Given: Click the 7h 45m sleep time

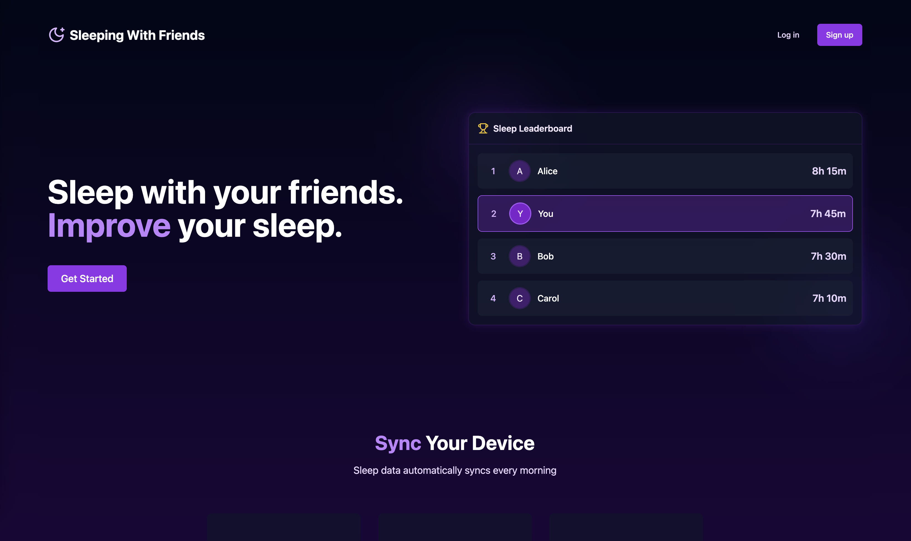Looking at the screenshot, I should pyautogui.click(x=827, y=214).
